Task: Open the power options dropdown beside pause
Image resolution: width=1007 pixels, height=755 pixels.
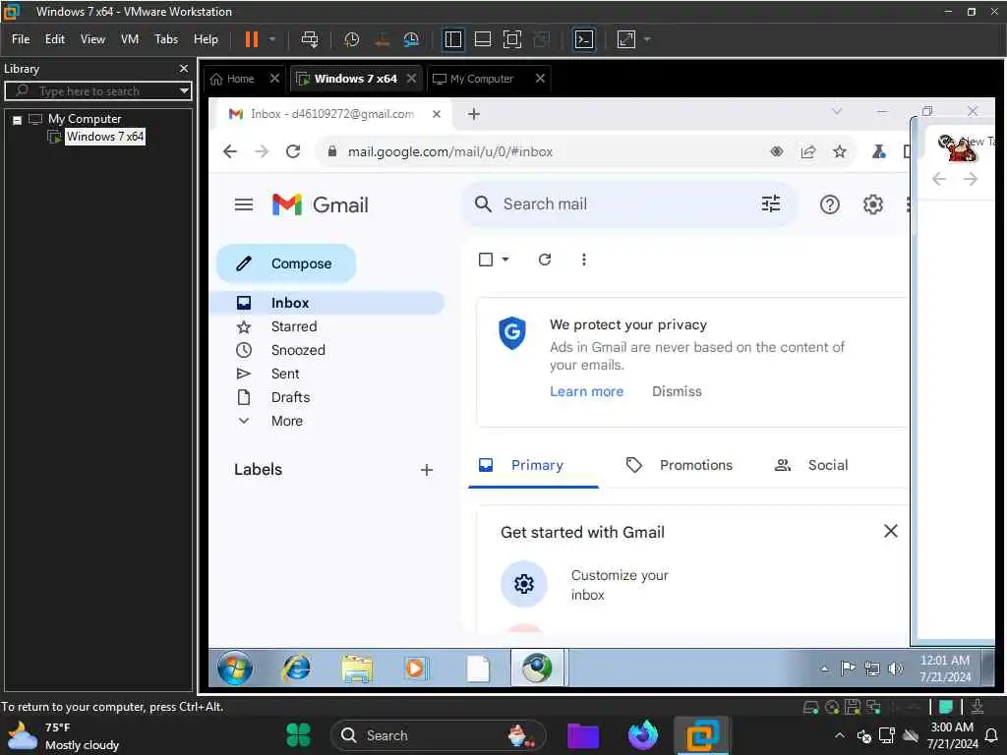Action: coord(272,39)
